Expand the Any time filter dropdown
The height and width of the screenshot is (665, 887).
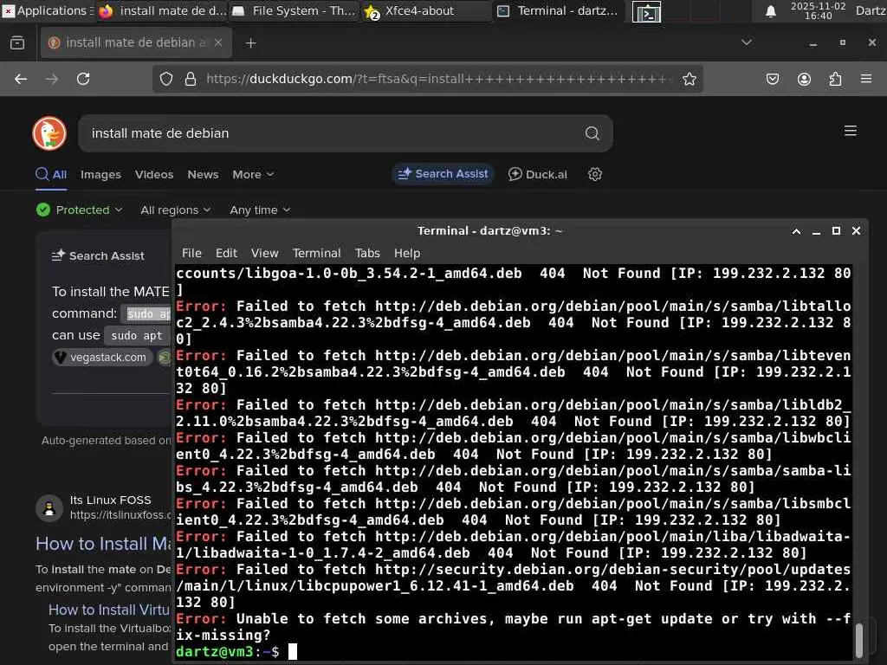pyautogui.click(x=260, y=210)
